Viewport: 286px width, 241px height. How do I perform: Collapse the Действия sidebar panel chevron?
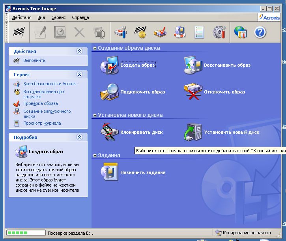coord(80,51)
